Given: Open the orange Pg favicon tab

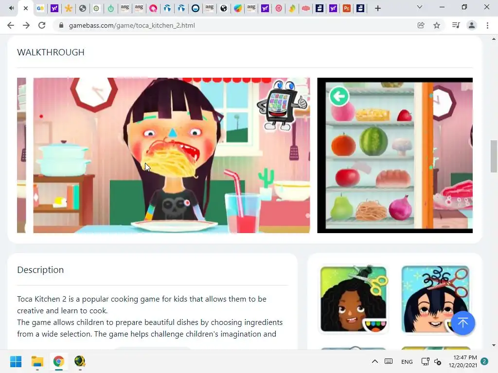Looking at the screenshot, I should click(346, 8).
